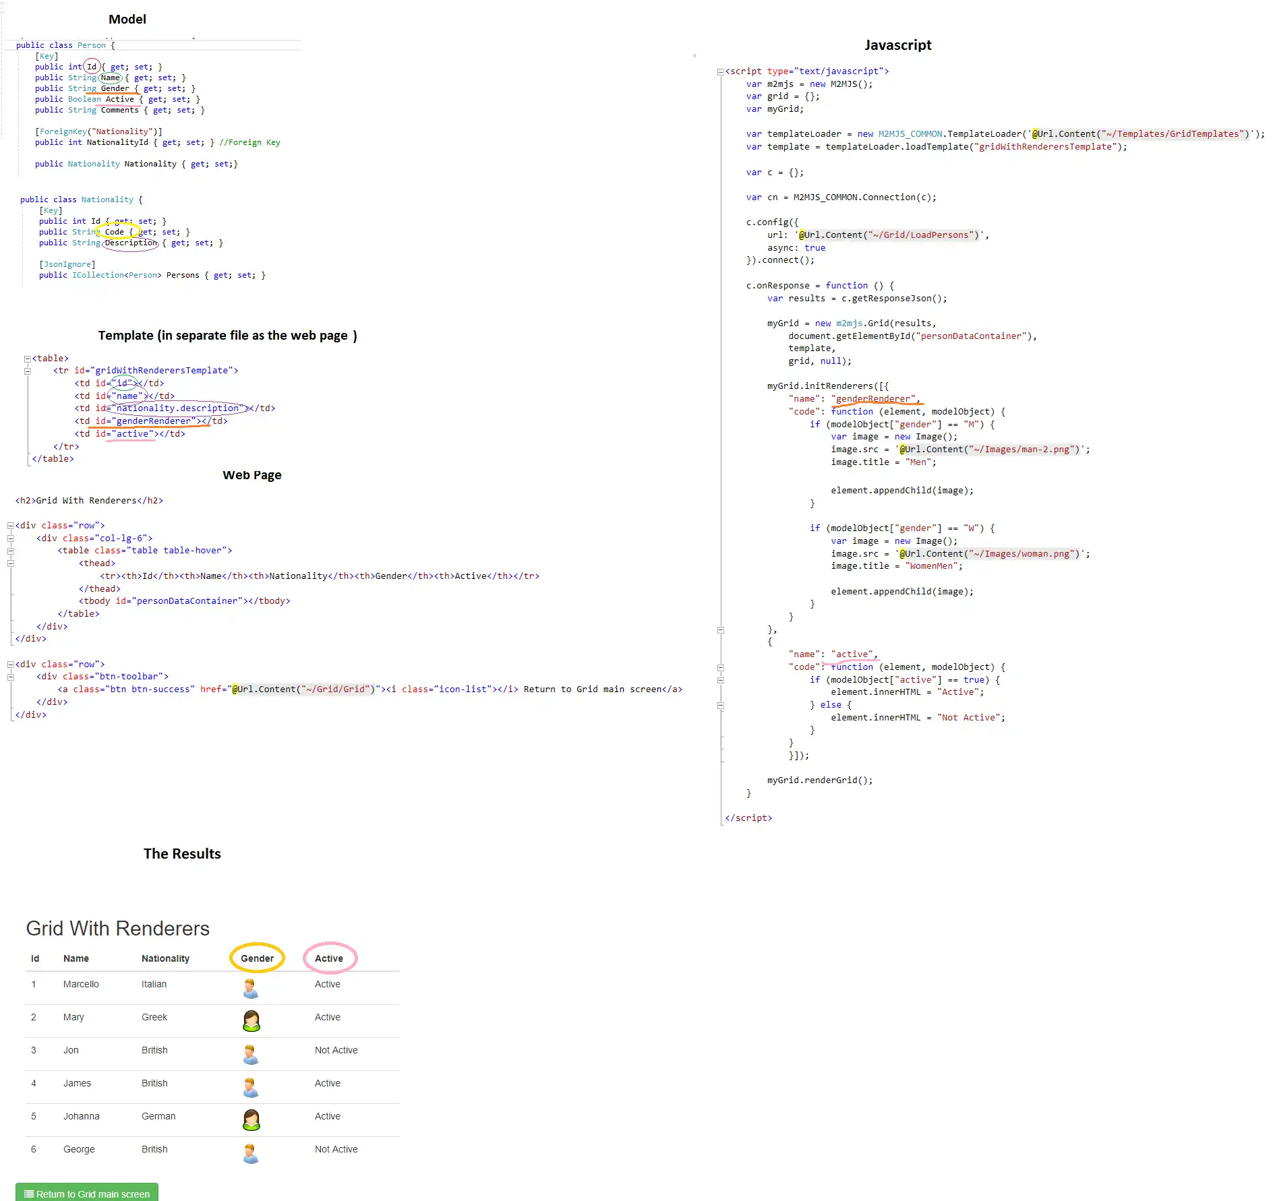The image size is (1273, 1201).
Task: Click the Active column header
Action: (x=329, y=958)
